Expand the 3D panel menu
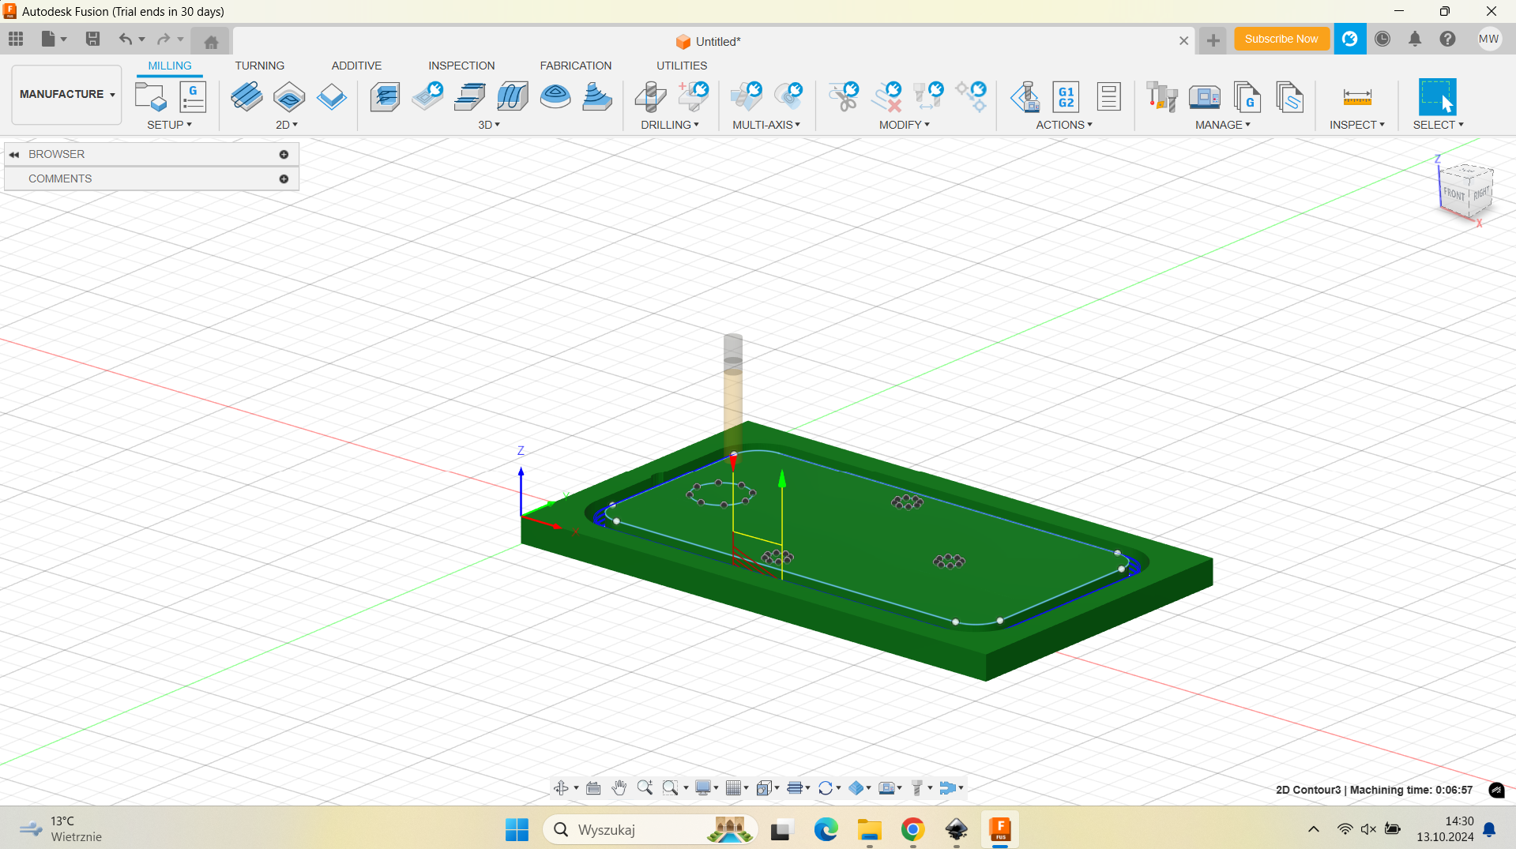The width and height of the screenshot is (1516, 849). pyautogui.click(x=489, y=125)
